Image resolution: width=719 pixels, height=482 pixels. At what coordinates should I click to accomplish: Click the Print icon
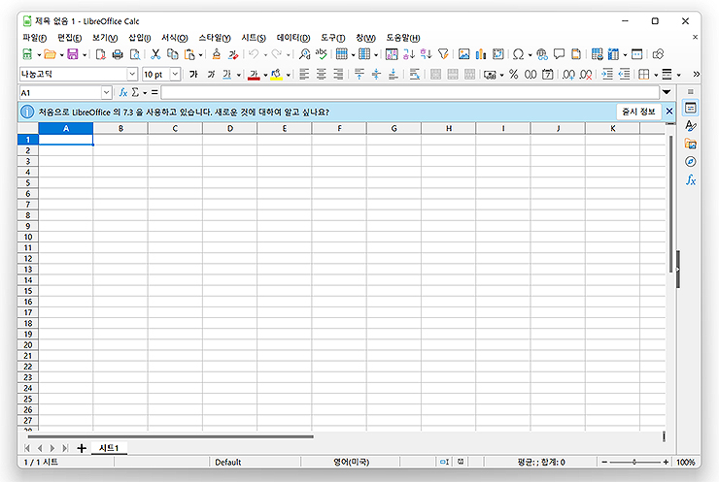click(x=118, y=54)
